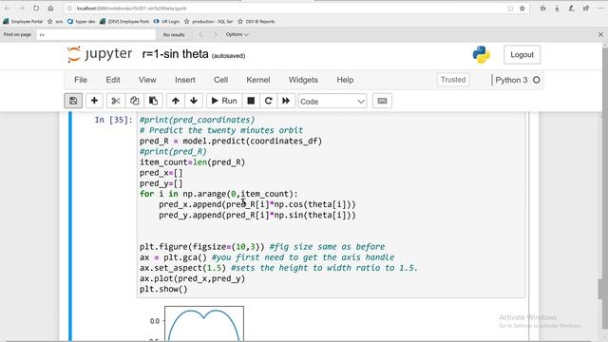Open the hyper-dev bookmark

81,21
